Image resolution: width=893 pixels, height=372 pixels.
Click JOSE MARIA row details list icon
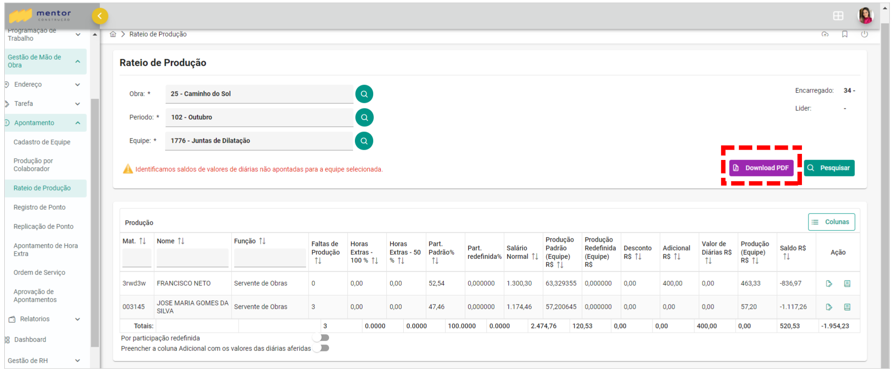point(847,307)
